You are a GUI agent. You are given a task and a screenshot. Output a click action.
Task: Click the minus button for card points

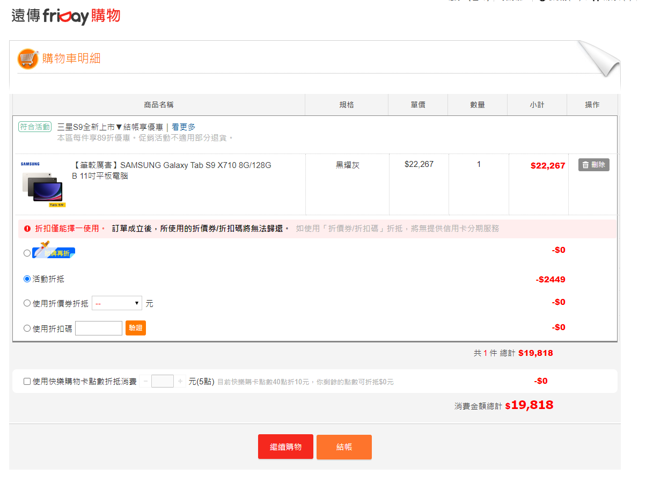[x=146, y=382]
